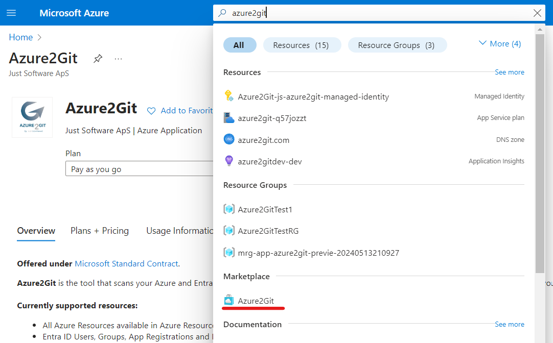Viewport: 553px width, 343px height.
Task: Pin Azure2Git to the dashboard
Action: [97, 58]
